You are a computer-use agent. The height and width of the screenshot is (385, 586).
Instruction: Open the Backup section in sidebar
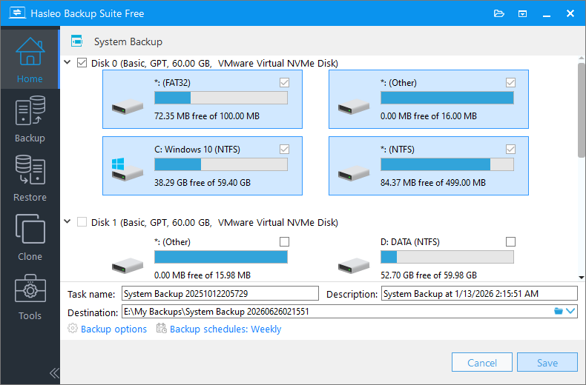click(30, 119)
